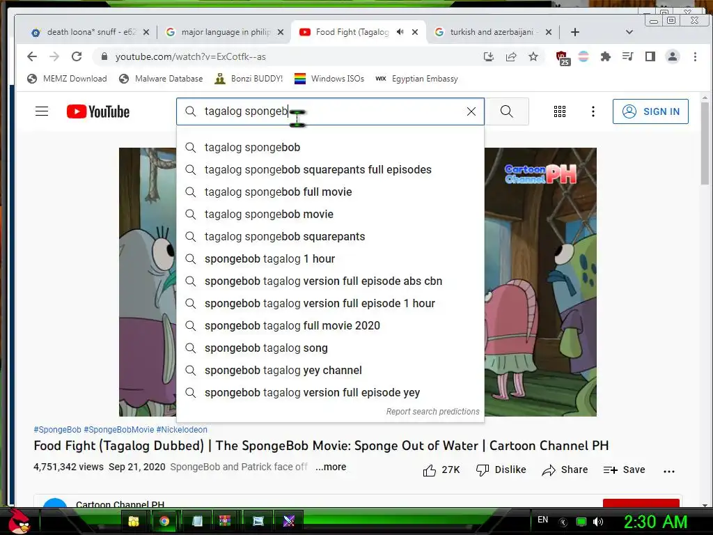Open YouTube settings three-dot menu
The width and height of the screenshot is (713, 535).
(x=593, y=111)
